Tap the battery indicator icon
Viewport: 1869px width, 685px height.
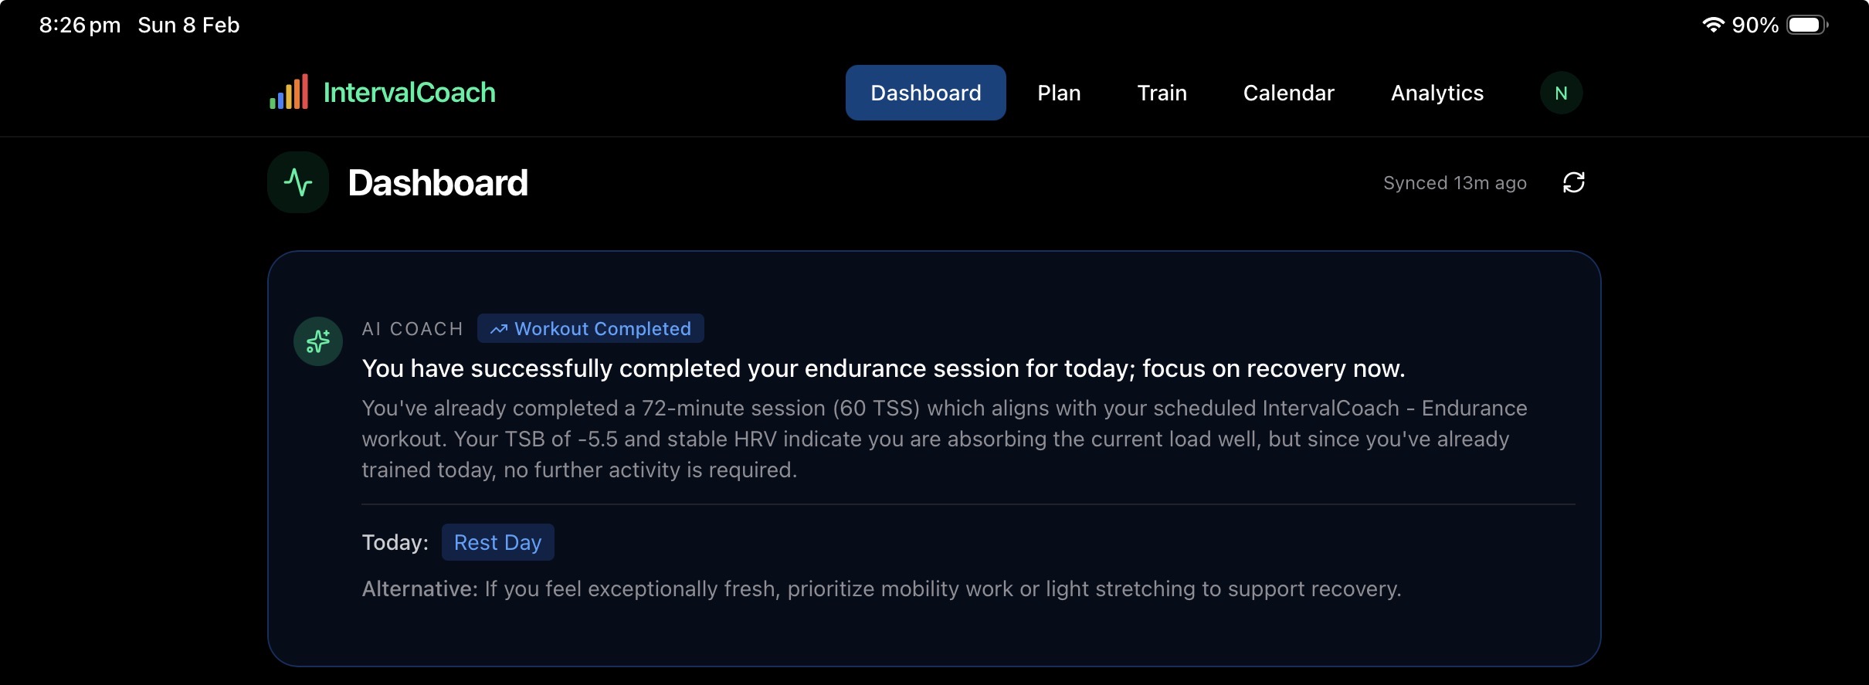[1806, 25]
